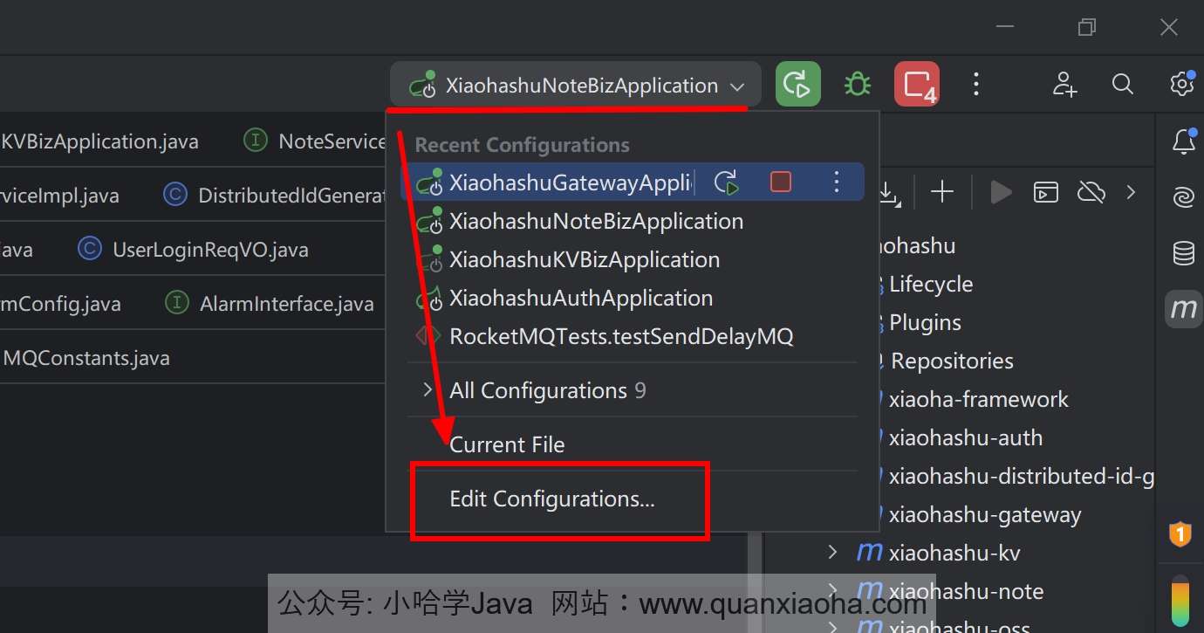This screenshot has width=1204, height=633.
Task: Open the Notifications bell in sidebar
Action: (1183, 141)
